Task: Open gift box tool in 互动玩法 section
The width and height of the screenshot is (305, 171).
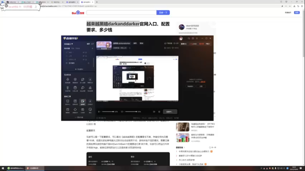Action: [x=75, y=89]
